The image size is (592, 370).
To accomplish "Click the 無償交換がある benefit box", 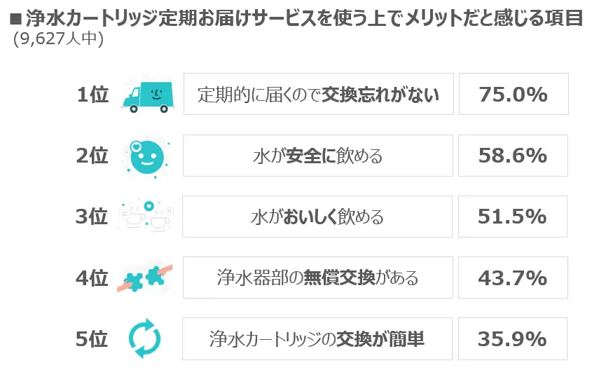I will click(x=318, y=277).
